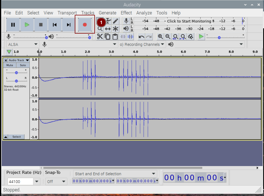The height and width of the screenshot is (196, 264).
Task: Open the Snap-To Off dropdown
Action: pyautogui.click(x=56, y=181)
